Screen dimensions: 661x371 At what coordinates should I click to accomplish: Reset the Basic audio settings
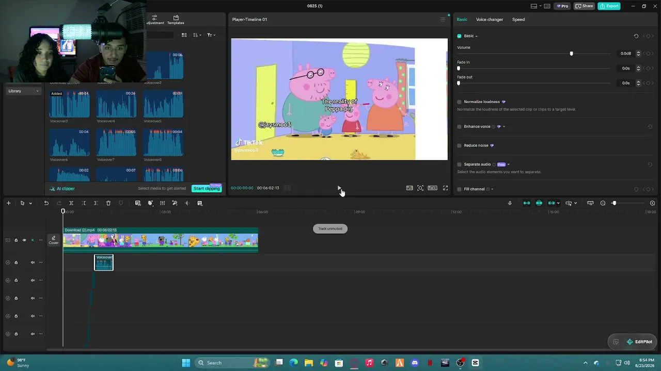636,36
